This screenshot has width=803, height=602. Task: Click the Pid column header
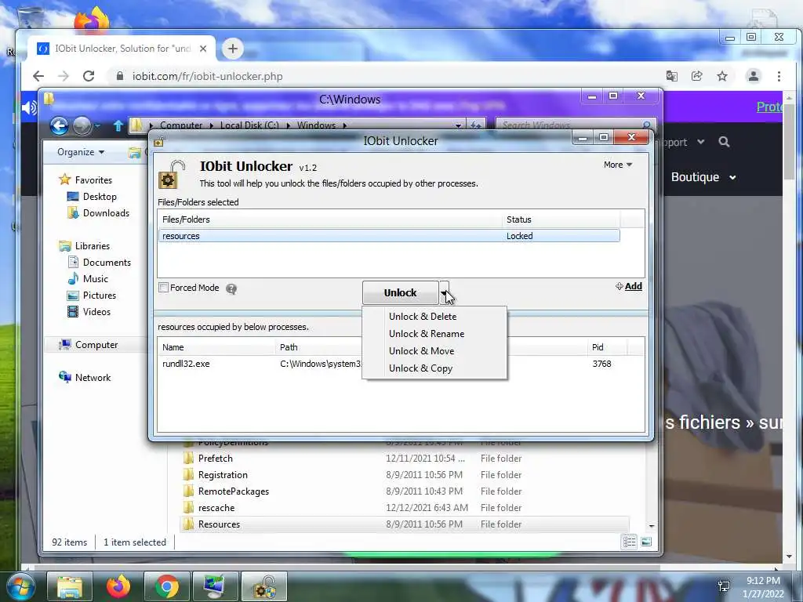coord(608,347)
